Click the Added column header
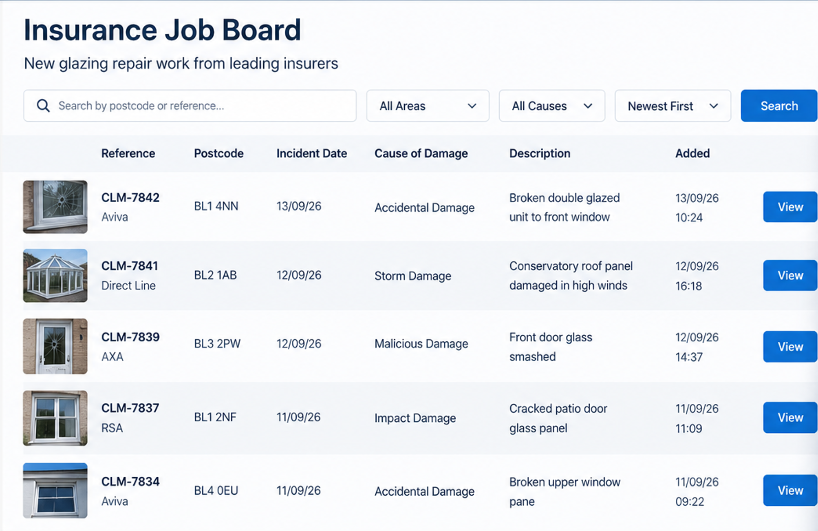The image size is (818, 531). (692, 153)
